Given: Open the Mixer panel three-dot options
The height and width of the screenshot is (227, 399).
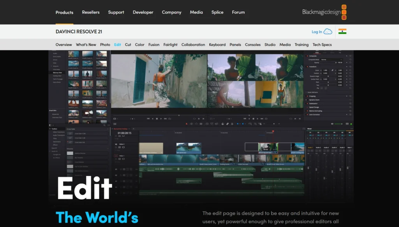Looking at the screenshot, I should pos(352,129).
